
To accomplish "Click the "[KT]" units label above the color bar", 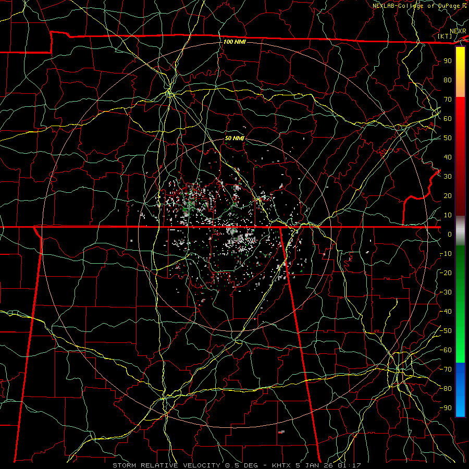I will 445,36.
